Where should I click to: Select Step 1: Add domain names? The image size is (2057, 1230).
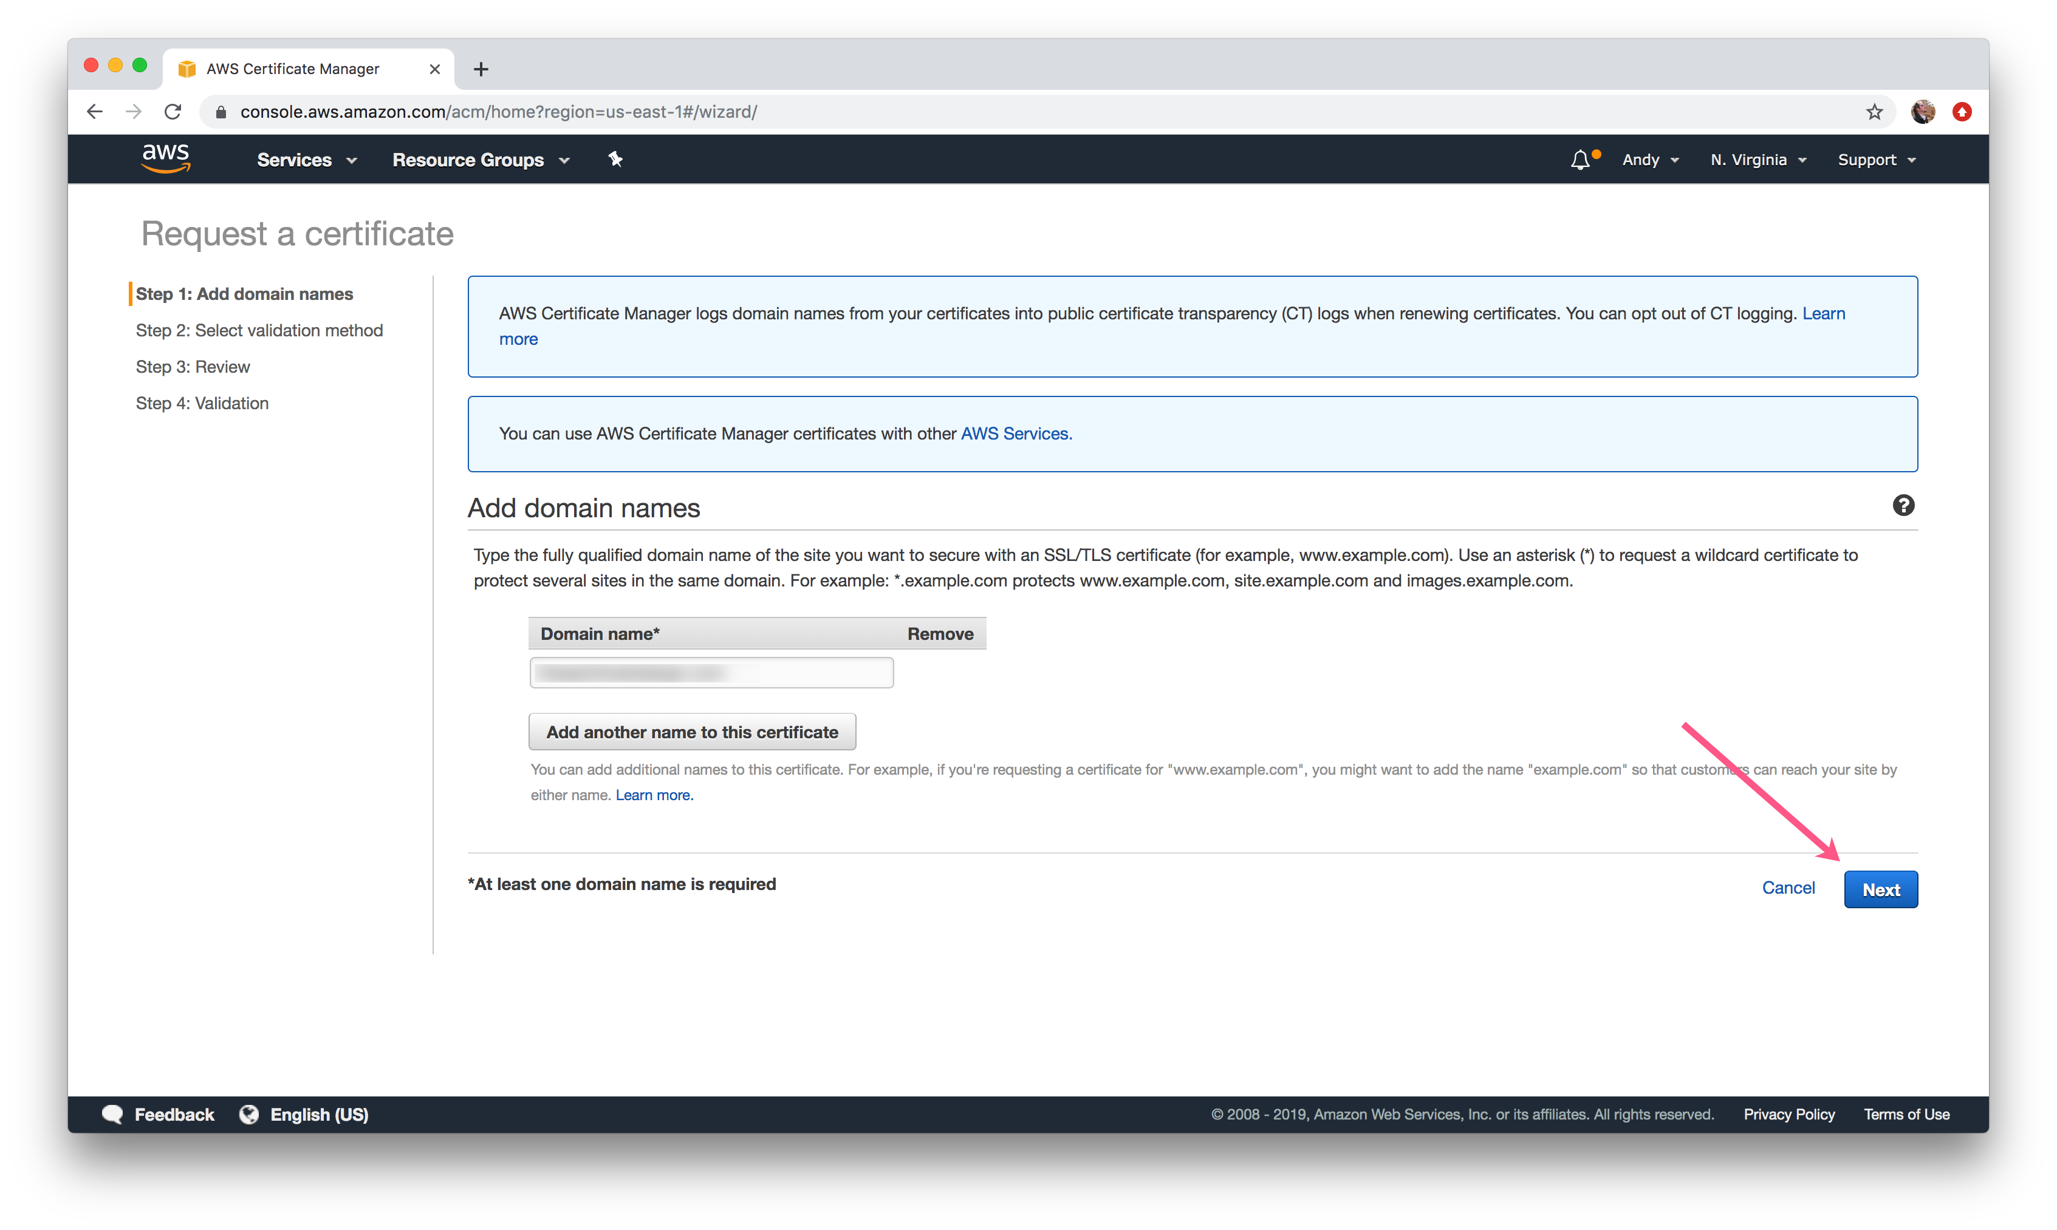(245, 294)
